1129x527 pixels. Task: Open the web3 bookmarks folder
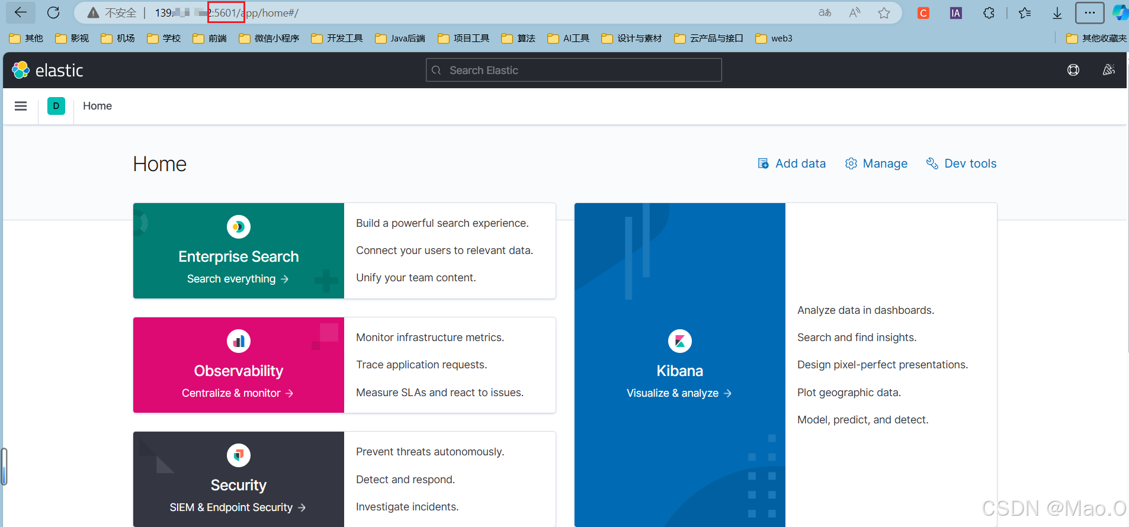[774, 38]
